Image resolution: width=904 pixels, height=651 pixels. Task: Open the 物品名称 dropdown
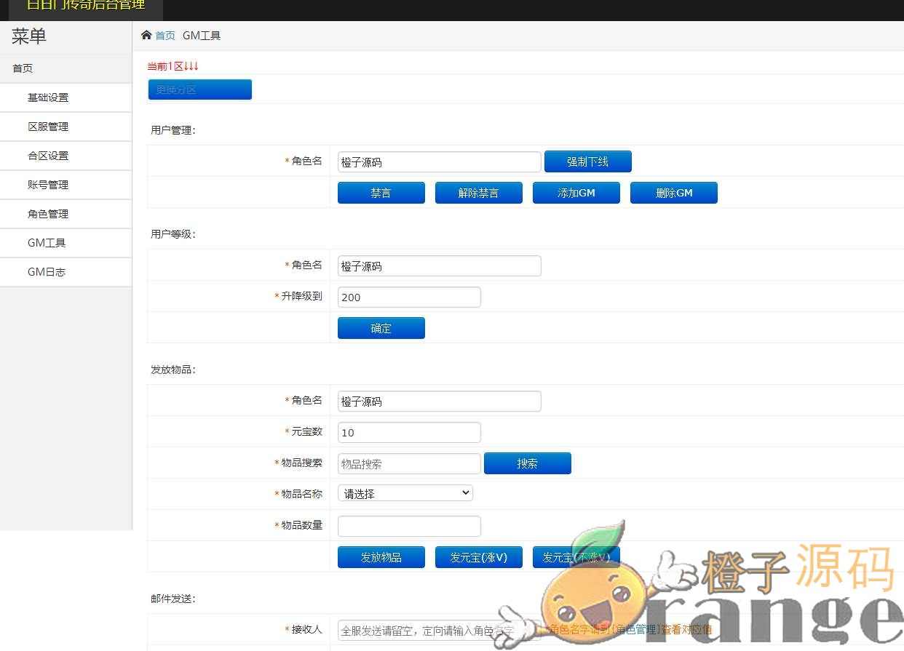tap(405, 493)
